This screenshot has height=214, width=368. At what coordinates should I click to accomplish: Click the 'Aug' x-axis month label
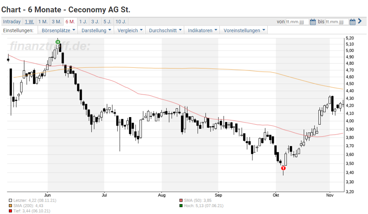click(x=162, y=195)
